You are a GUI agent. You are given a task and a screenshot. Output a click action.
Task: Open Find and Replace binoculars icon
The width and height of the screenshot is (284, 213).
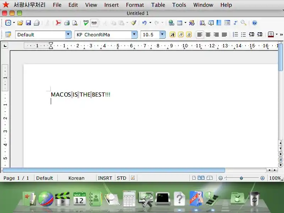(202, 23)
